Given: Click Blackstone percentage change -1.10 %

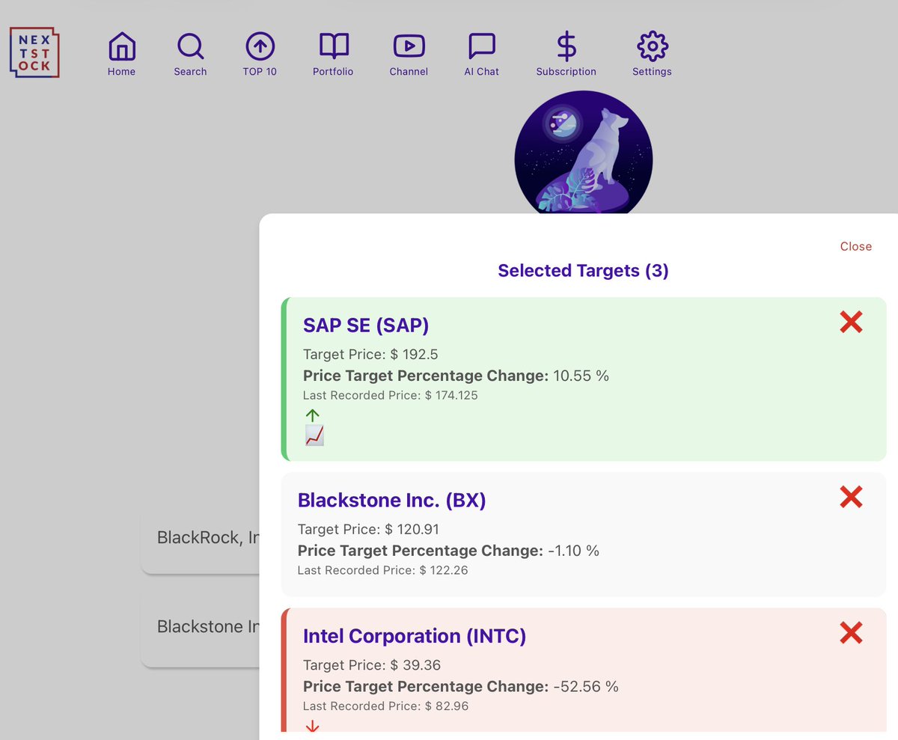Looking at the screenshot, I should pyautogui.click(x=448, y=551).
